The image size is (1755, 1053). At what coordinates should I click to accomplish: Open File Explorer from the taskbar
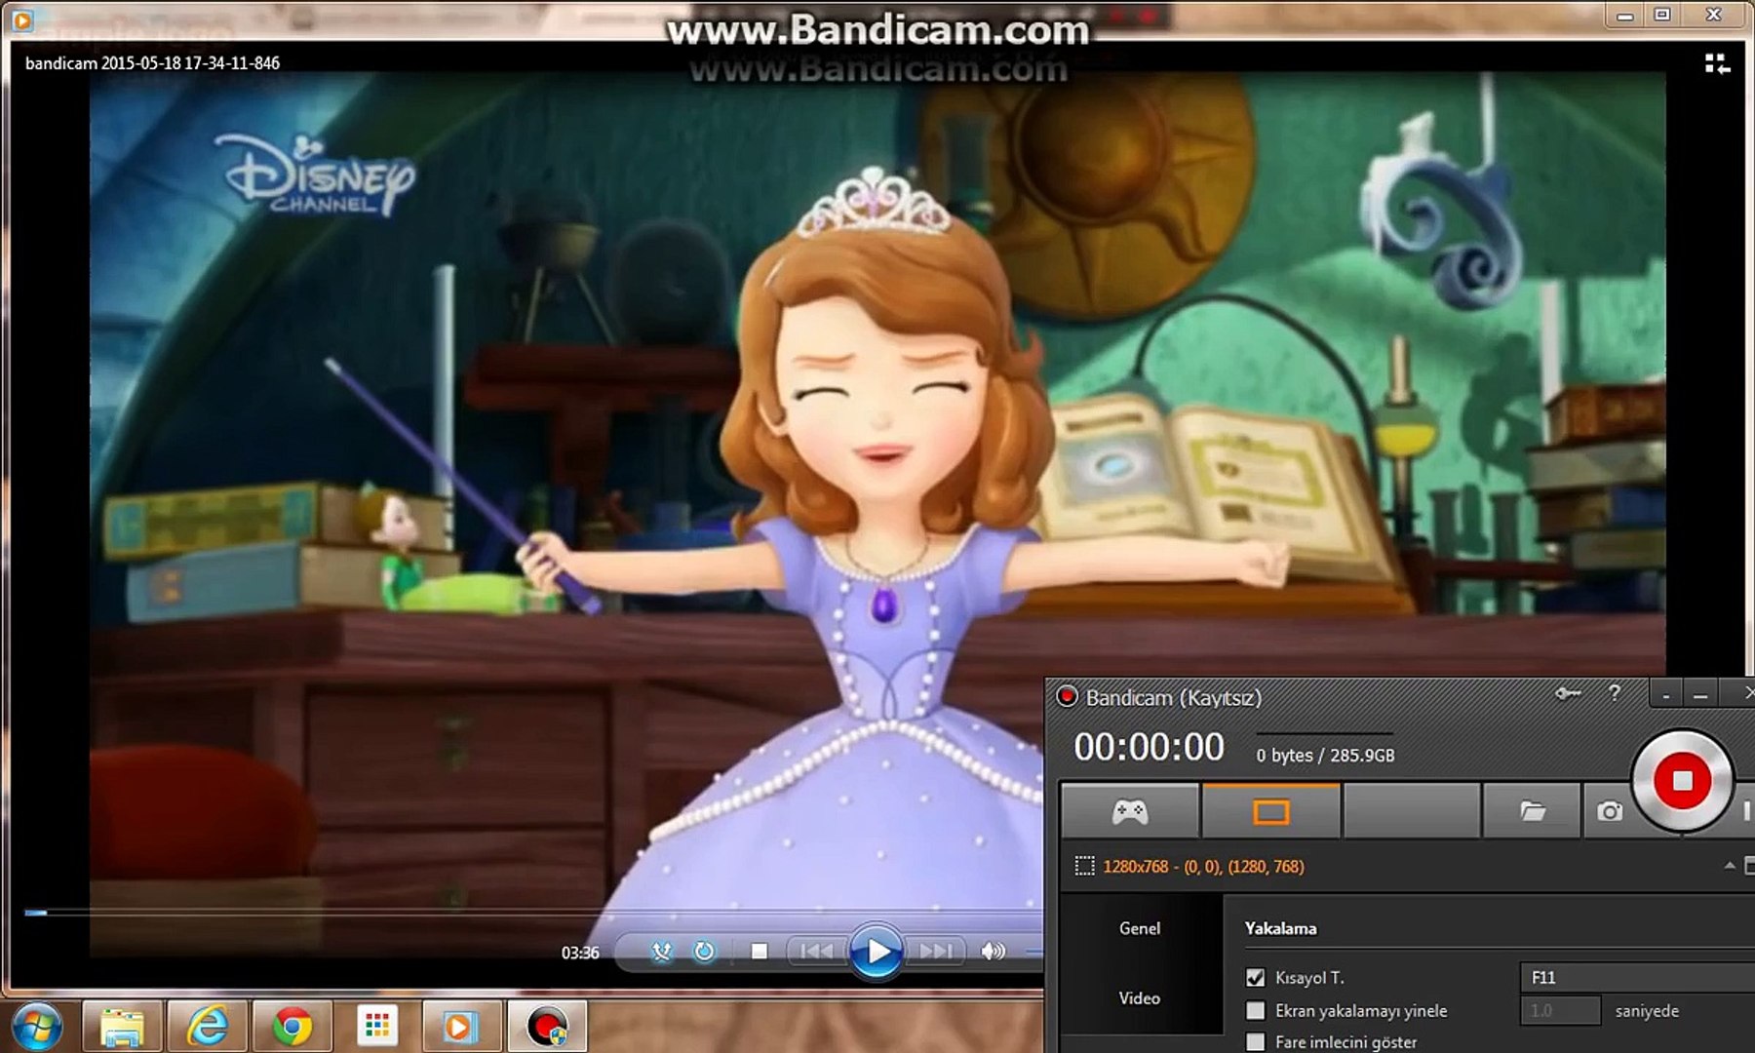(x=122, y=1027)
